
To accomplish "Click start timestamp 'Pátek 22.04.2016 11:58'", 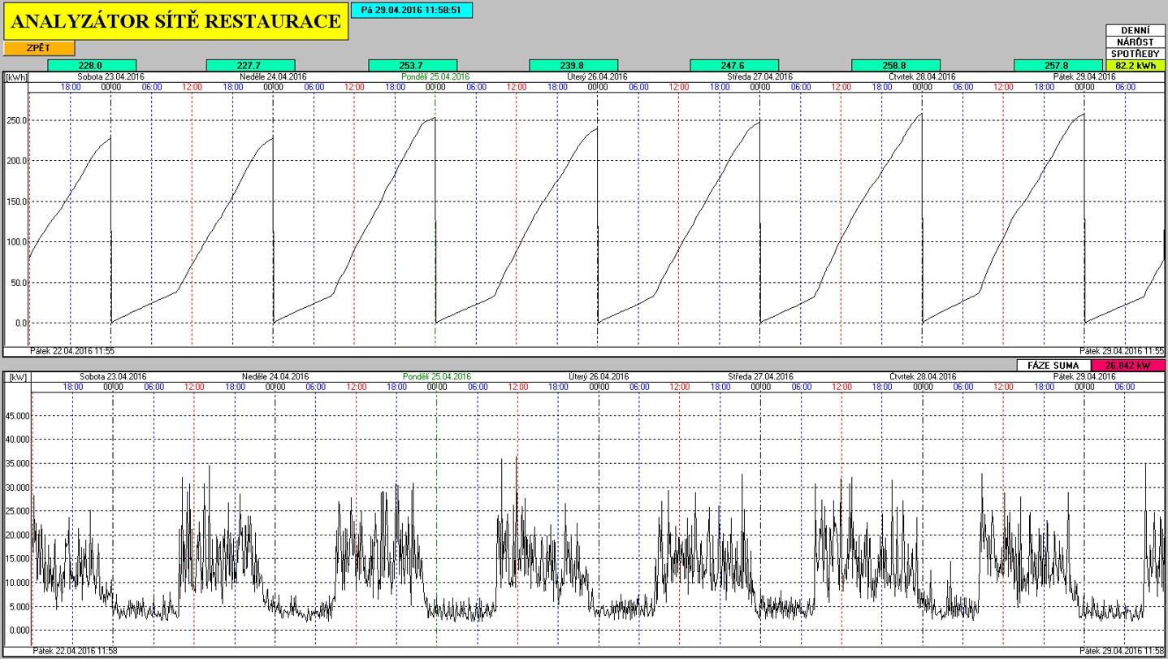I will [75, 651].
